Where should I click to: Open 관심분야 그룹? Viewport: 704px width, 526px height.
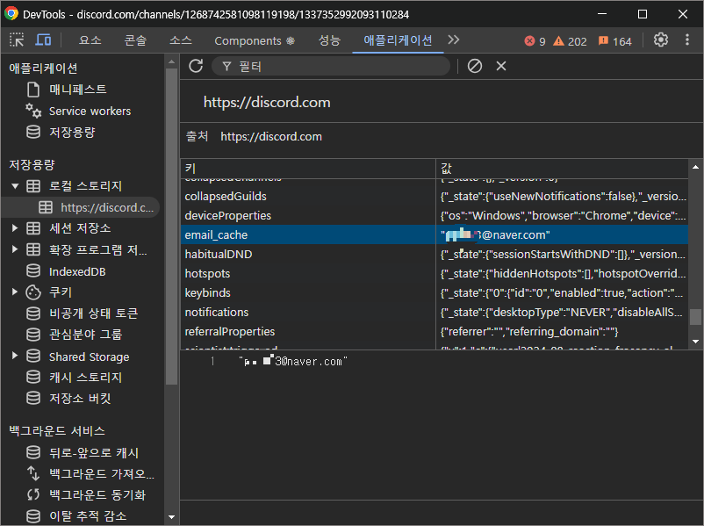(x=85, y=335)
